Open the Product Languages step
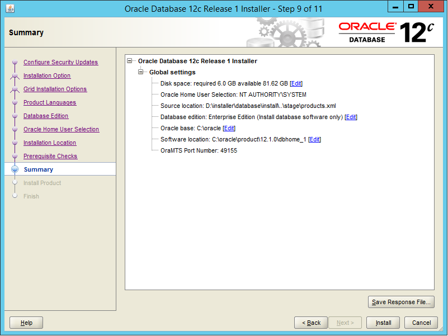 (50, 102)
